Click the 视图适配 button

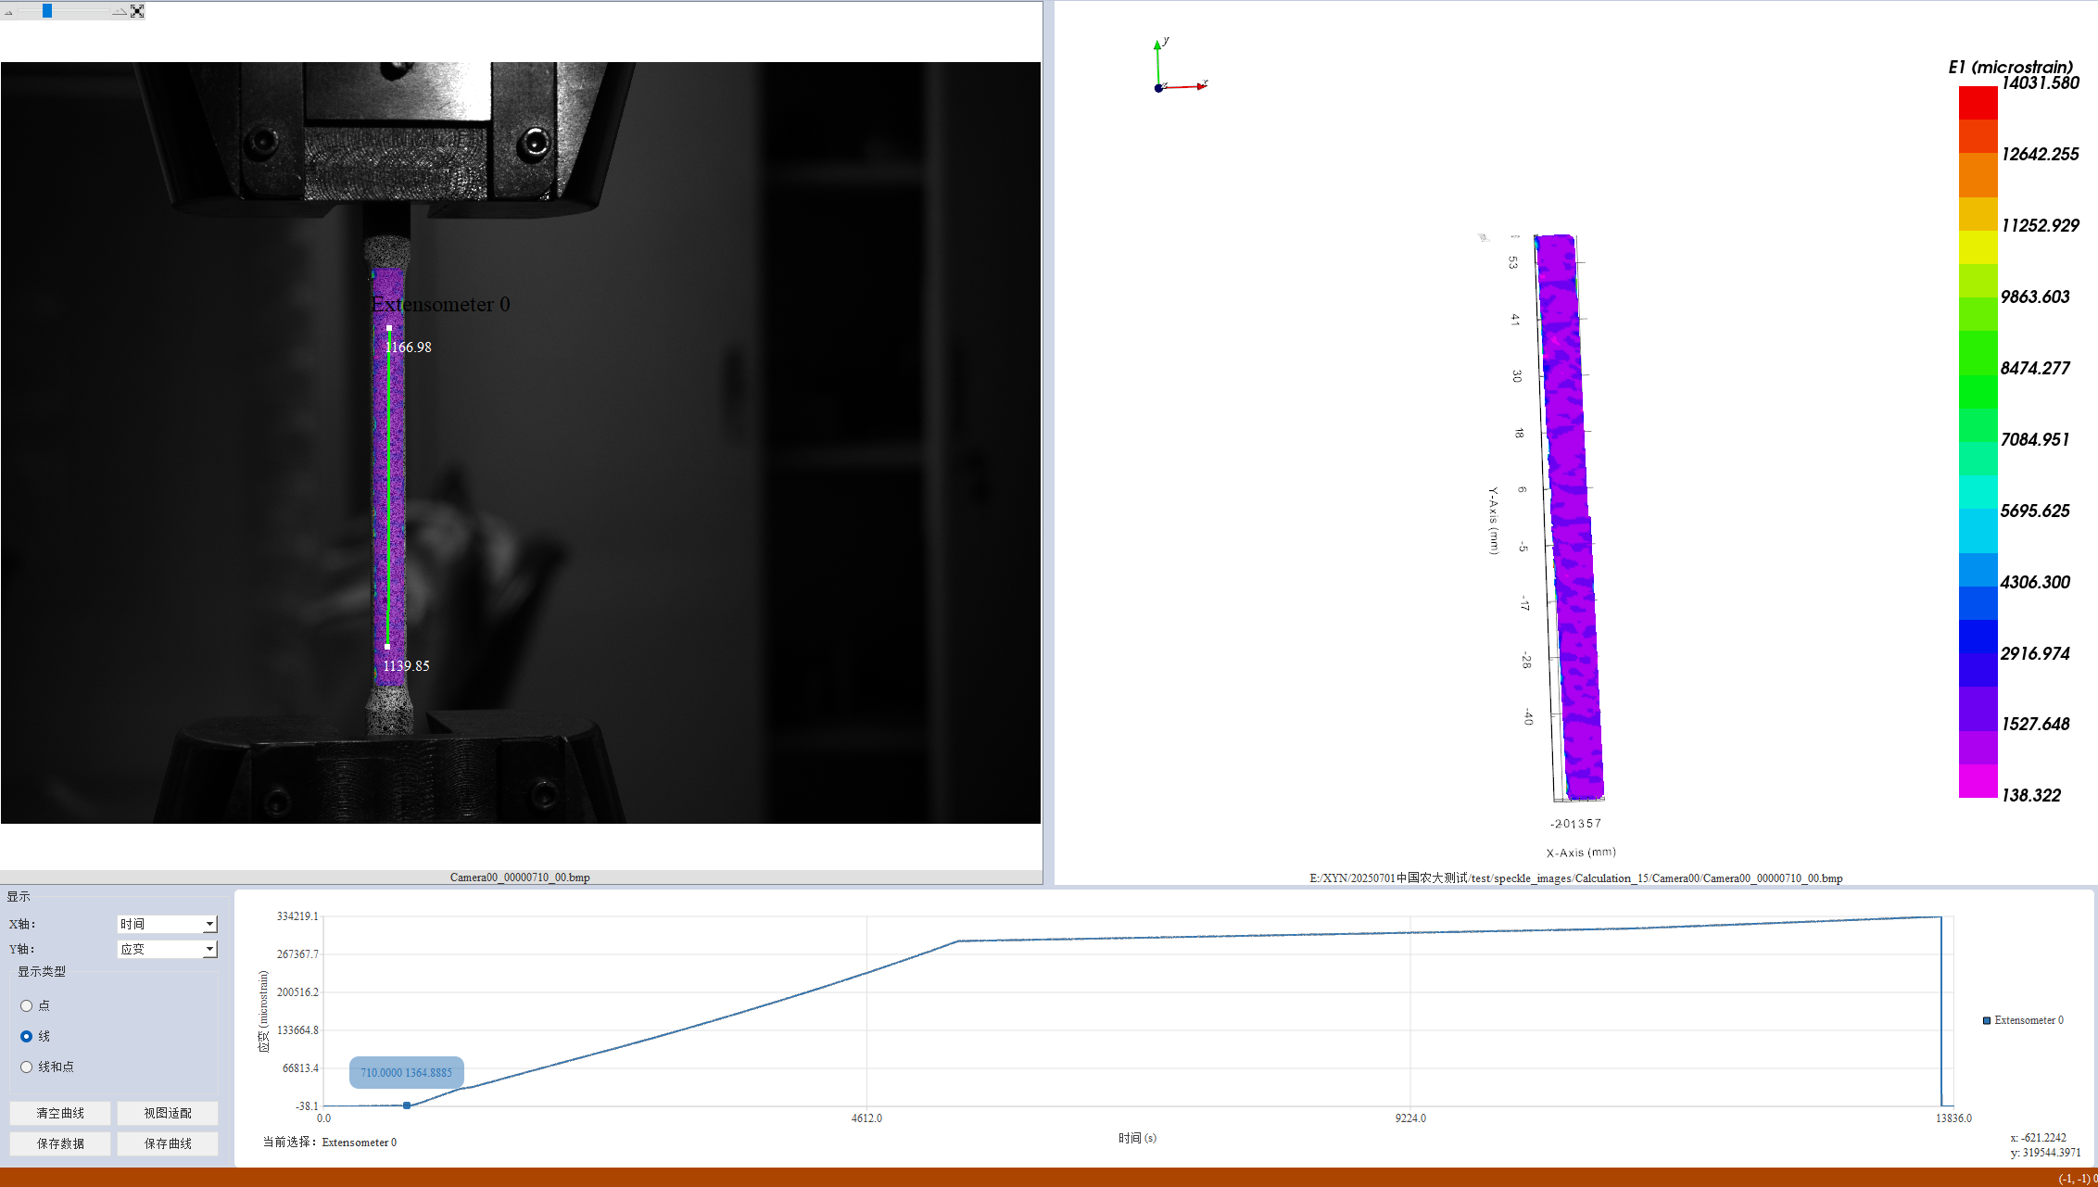[168, 1113]
